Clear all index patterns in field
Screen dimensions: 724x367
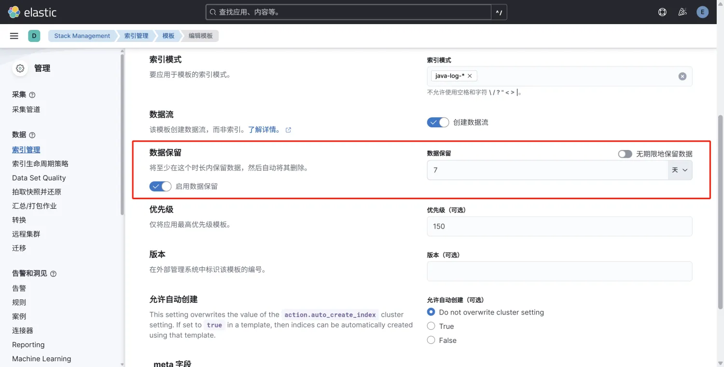(x=682, y=76)
